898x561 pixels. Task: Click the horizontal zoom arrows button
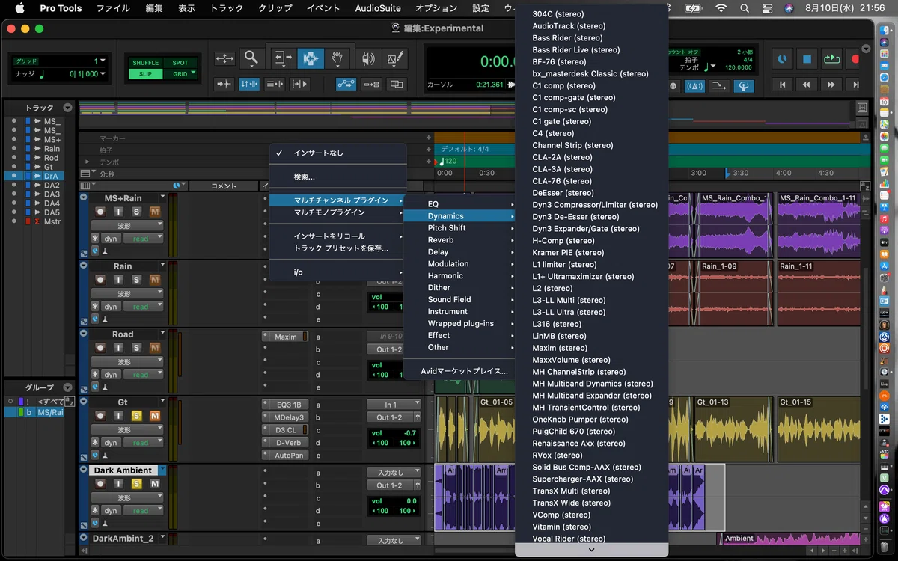[x=224, y=58]
